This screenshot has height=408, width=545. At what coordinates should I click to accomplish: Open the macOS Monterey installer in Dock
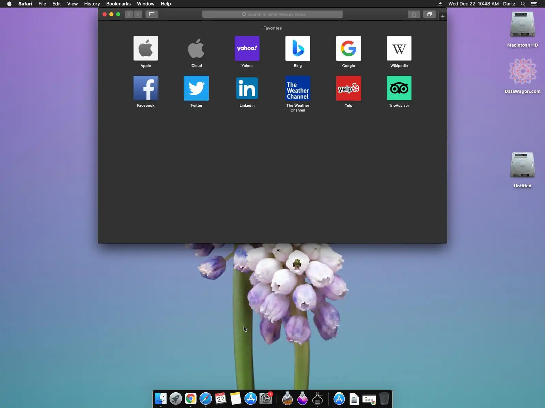point(302,398)
